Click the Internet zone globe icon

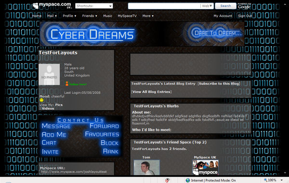coord(188,180)
